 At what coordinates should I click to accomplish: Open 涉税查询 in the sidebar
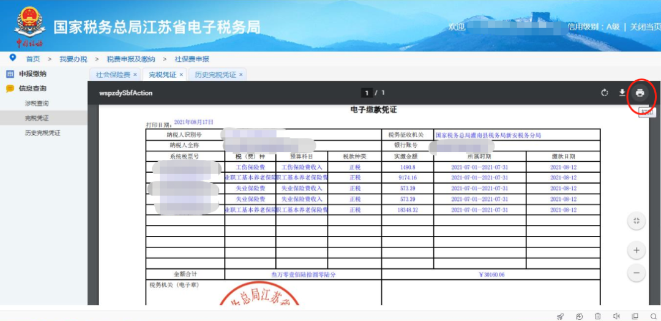point(37,104)
